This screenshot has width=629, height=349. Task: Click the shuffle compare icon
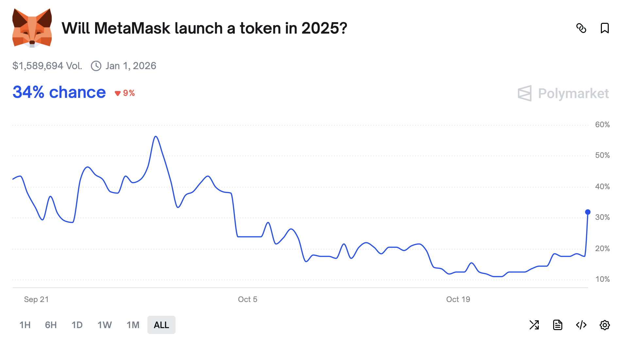pos(534,325)
